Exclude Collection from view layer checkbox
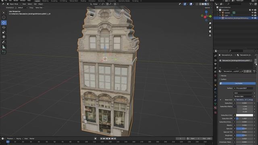 point(250,10)
